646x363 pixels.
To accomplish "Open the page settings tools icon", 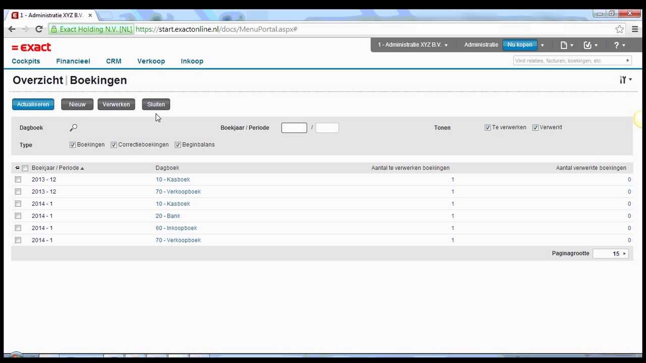I will pos(626,80).
